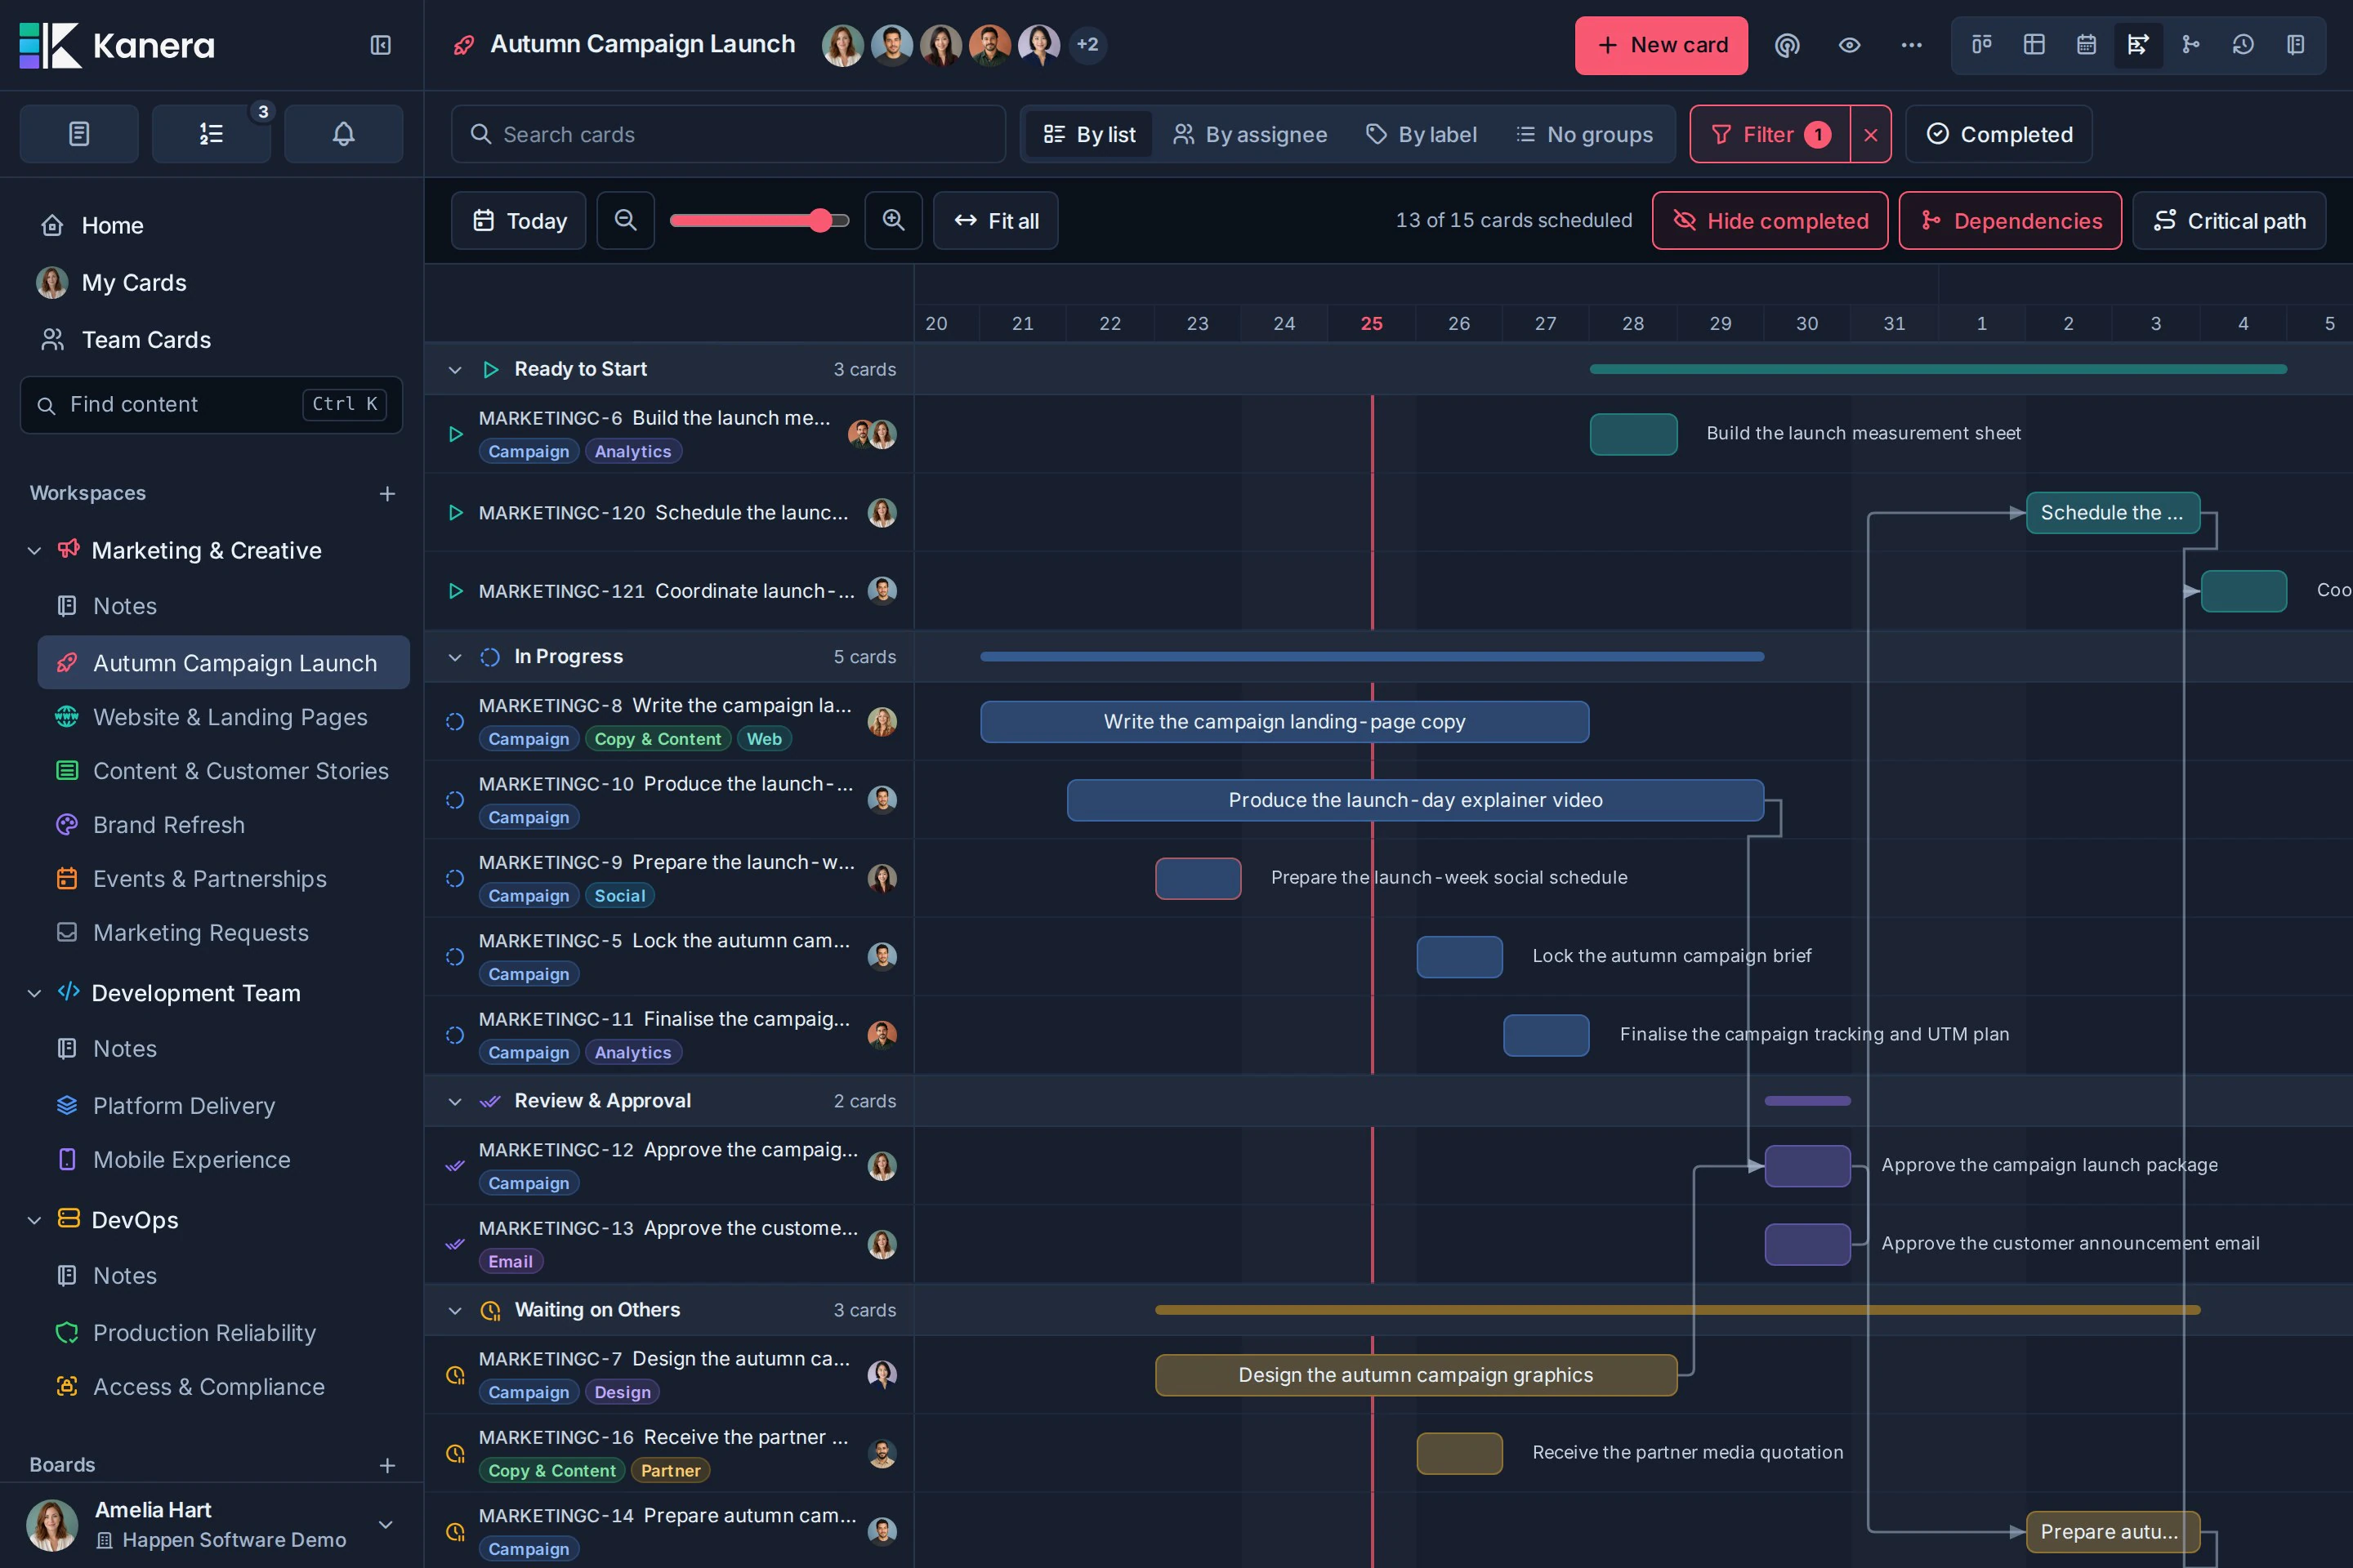Collapse the In Progress group
Screen dimensions: 2353x1568
[x=455, y=657]
